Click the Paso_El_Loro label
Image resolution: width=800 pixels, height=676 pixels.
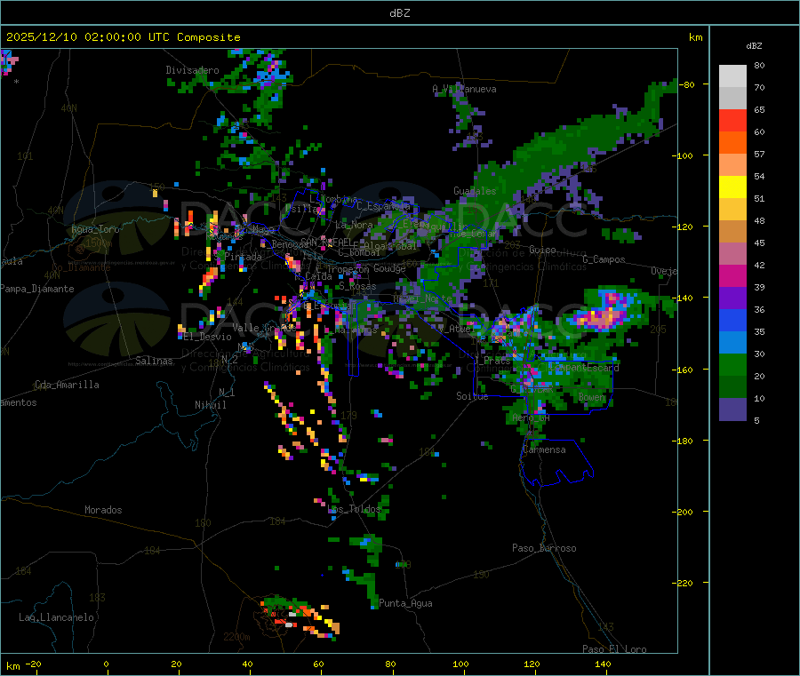pyautogui.click(x=614, y=649)
